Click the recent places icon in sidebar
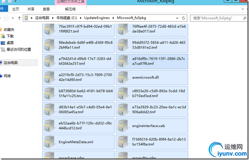 pyautogui.click(x=3, y=50)
